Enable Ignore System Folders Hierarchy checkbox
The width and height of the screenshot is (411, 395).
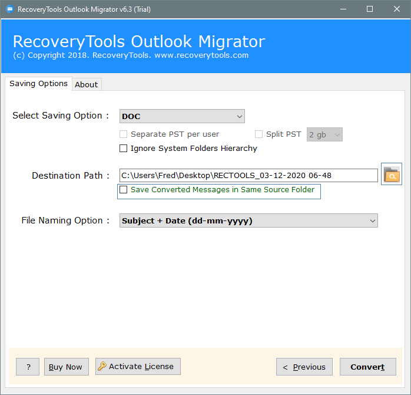tap(123, 149)
